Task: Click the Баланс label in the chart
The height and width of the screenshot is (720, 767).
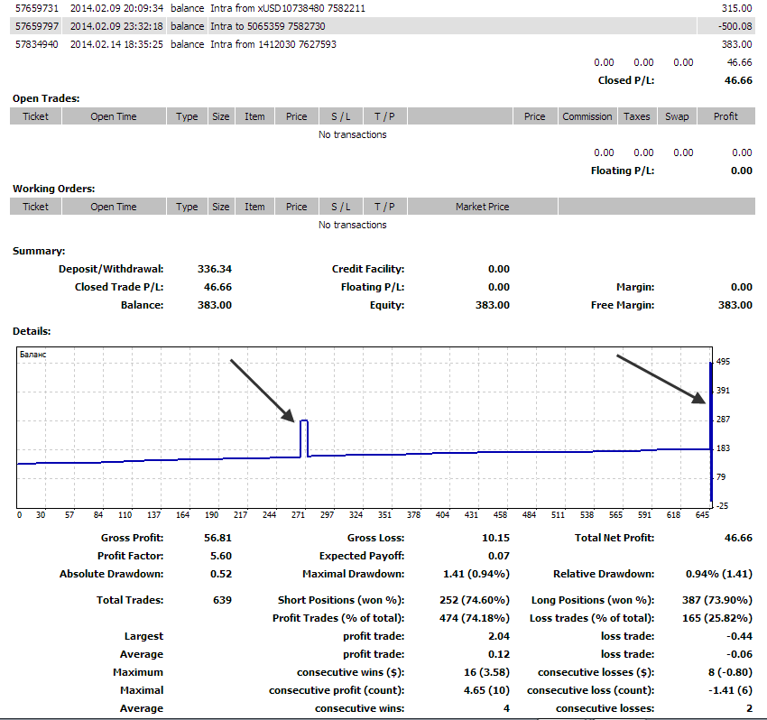Action: (32, 355)
